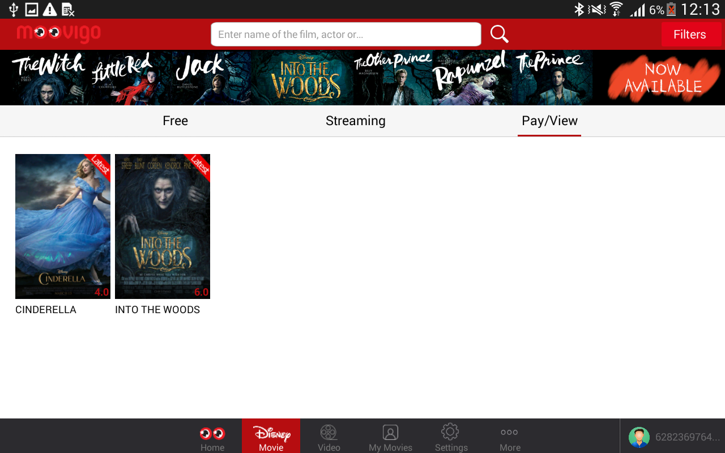Click the Moovigo logo
725x453 pixels.
coord(59,34)
